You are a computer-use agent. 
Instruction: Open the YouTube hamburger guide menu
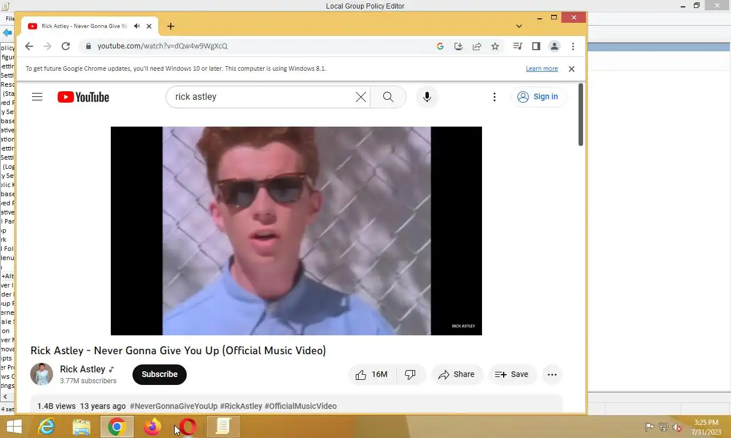(x=37, y=97)
